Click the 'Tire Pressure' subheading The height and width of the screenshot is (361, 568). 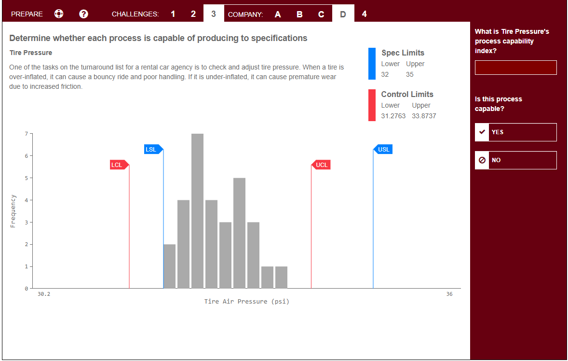coord(31,53)
